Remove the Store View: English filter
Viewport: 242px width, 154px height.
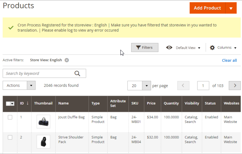click(x=67, y=60)
